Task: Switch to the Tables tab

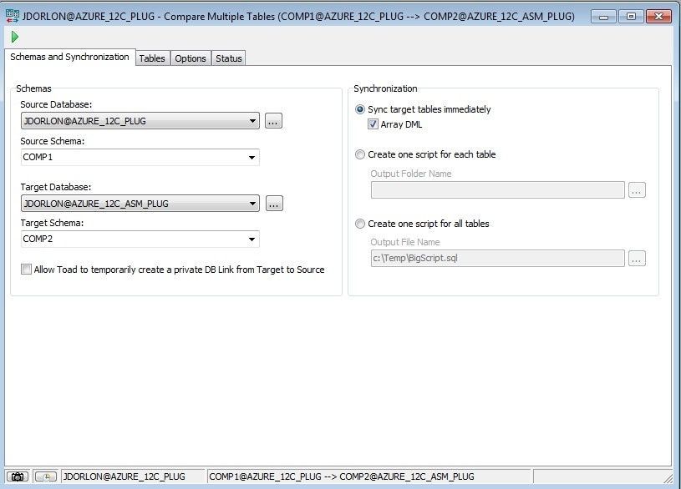Action: coord(152,58)
